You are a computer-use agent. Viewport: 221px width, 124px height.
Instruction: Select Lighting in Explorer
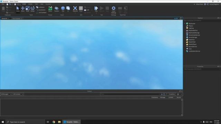pyautogui.click(x=191, y=28)
